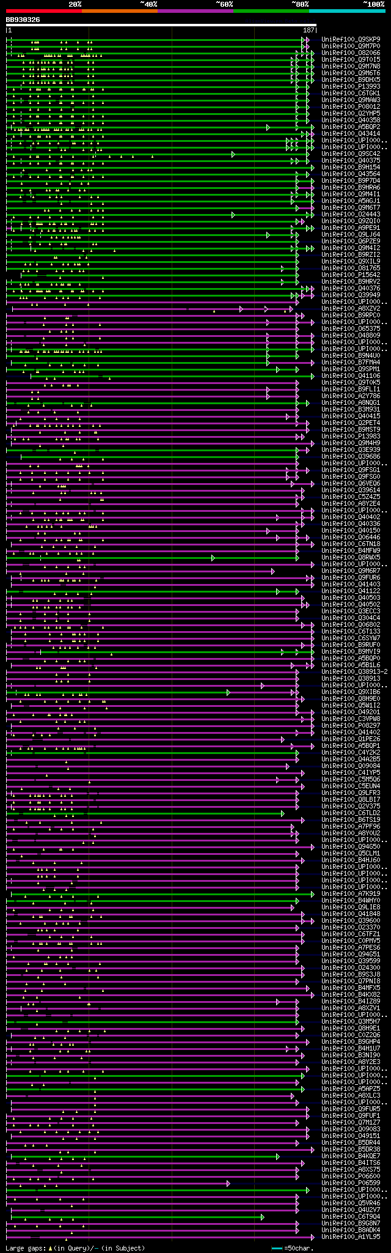Viewport: 391px width, 1253px height.
Task: Click the UniRef100_C4Y2K2 label
Action: [351, 752]
